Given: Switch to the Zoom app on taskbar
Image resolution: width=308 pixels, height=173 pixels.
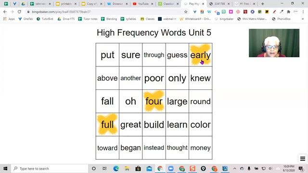Looking at the screenshot, I should (x=171, y=169).
